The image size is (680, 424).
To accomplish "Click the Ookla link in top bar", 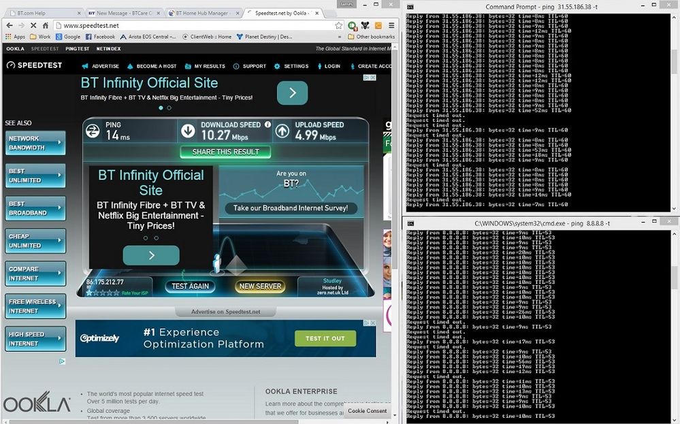I will click(x=15, y=48).
